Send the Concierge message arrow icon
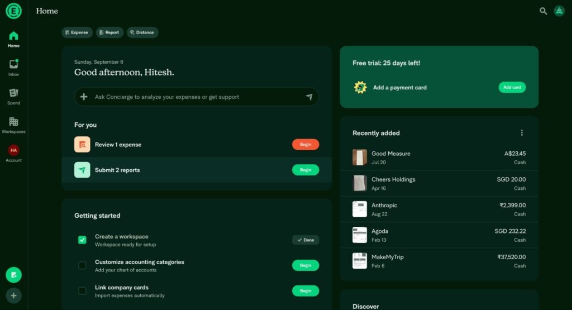This screenshot has height=310, width=572. (309, 97)
